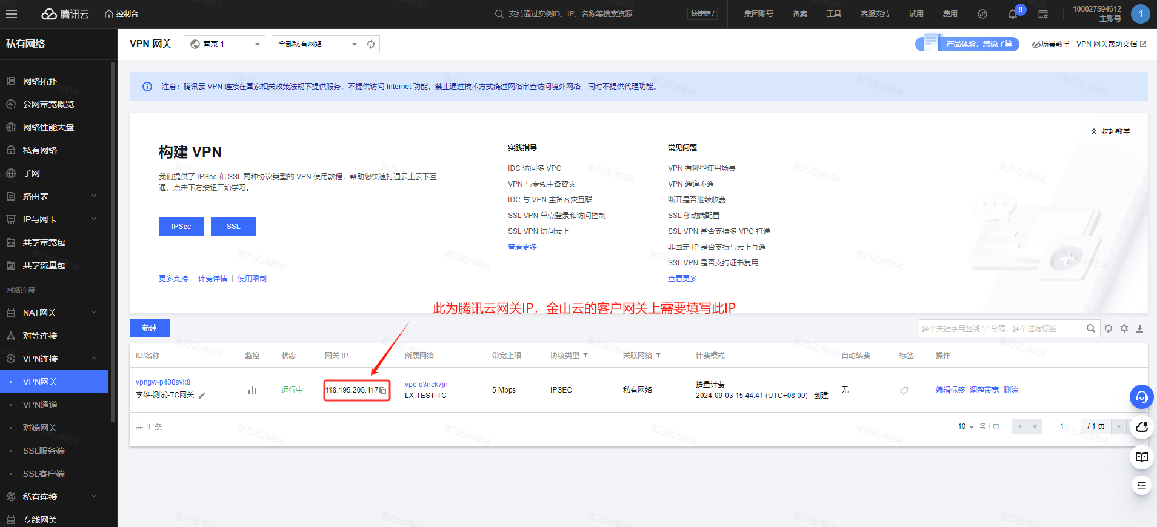This screenshot has width=1157, height=527.
Task: Open 对端网关 in the sidebar
Action: tap(40, 428)
